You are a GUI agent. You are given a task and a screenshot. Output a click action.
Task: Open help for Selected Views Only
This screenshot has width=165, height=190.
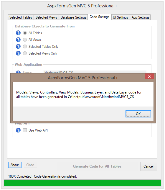point(18,53)
